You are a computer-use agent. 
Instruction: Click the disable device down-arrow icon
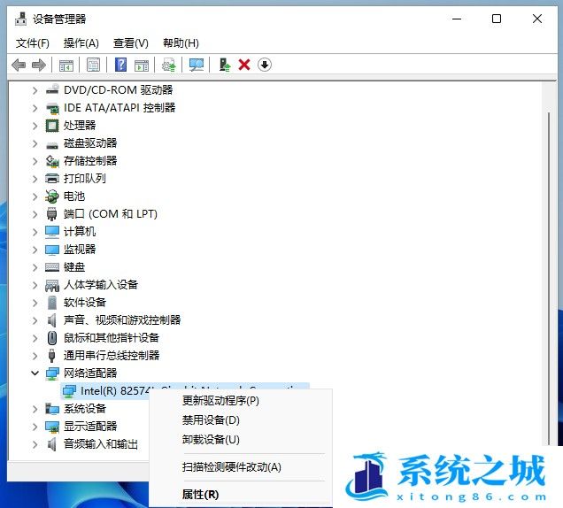click(265, 65)
